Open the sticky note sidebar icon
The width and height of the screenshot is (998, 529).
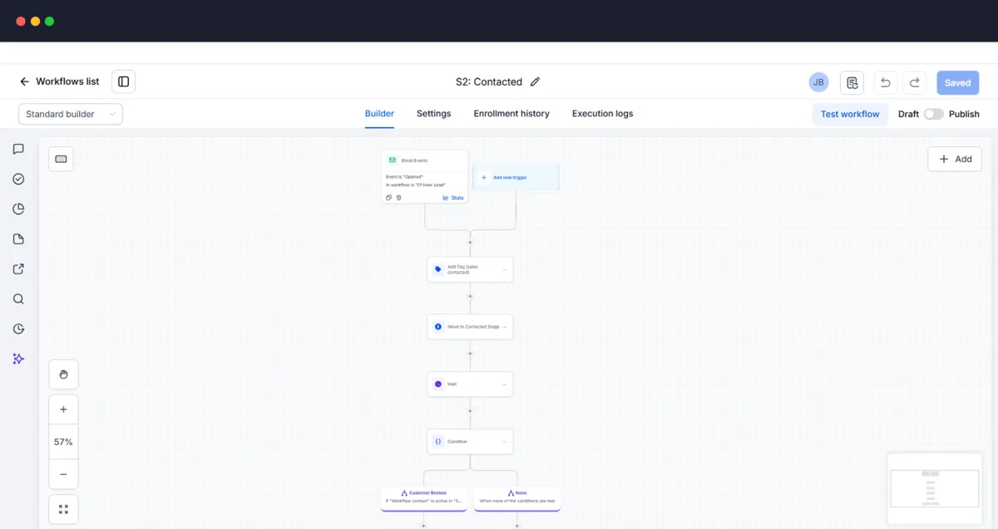pyautogui.click(x=18, y=239)
